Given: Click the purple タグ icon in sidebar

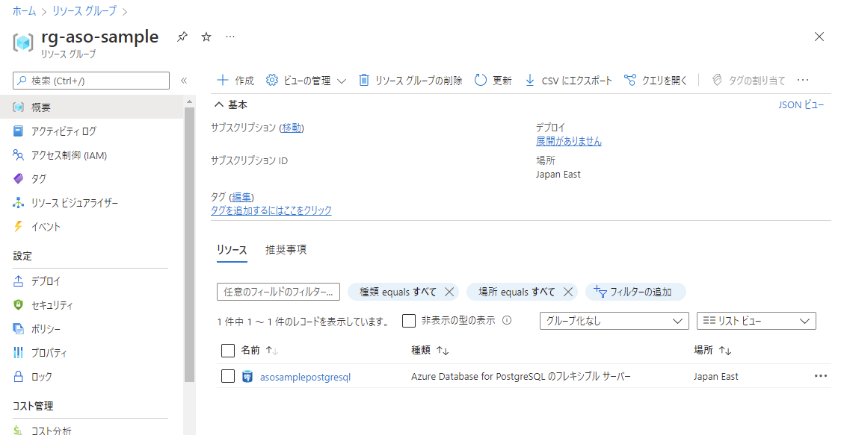Looking at the screenshot, I should [18, 179].
